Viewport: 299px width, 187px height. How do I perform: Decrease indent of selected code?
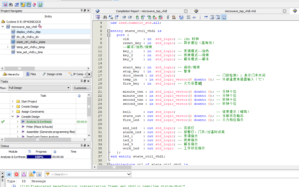[x=130, y=17]
